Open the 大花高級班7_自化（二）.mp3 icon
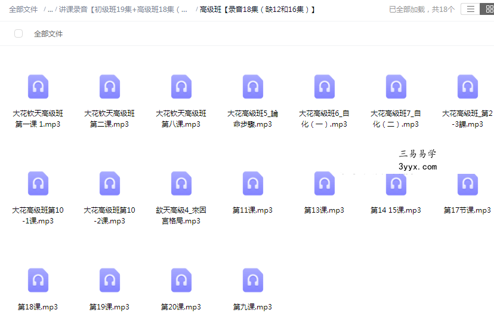This screenshot has height=319, width=494. (x=396, y=87)
